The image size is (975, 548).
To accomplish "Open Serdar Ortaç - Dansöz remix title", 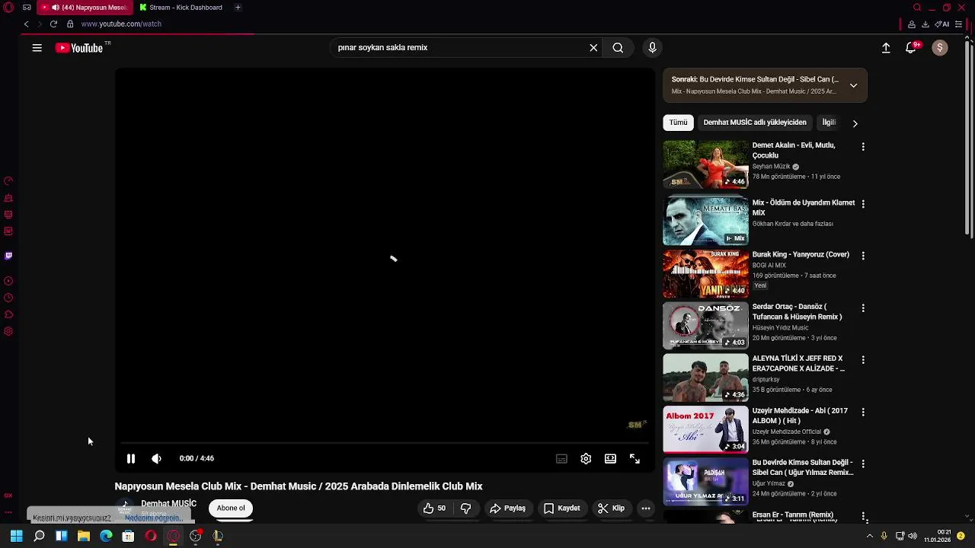I will pos(797,311).
